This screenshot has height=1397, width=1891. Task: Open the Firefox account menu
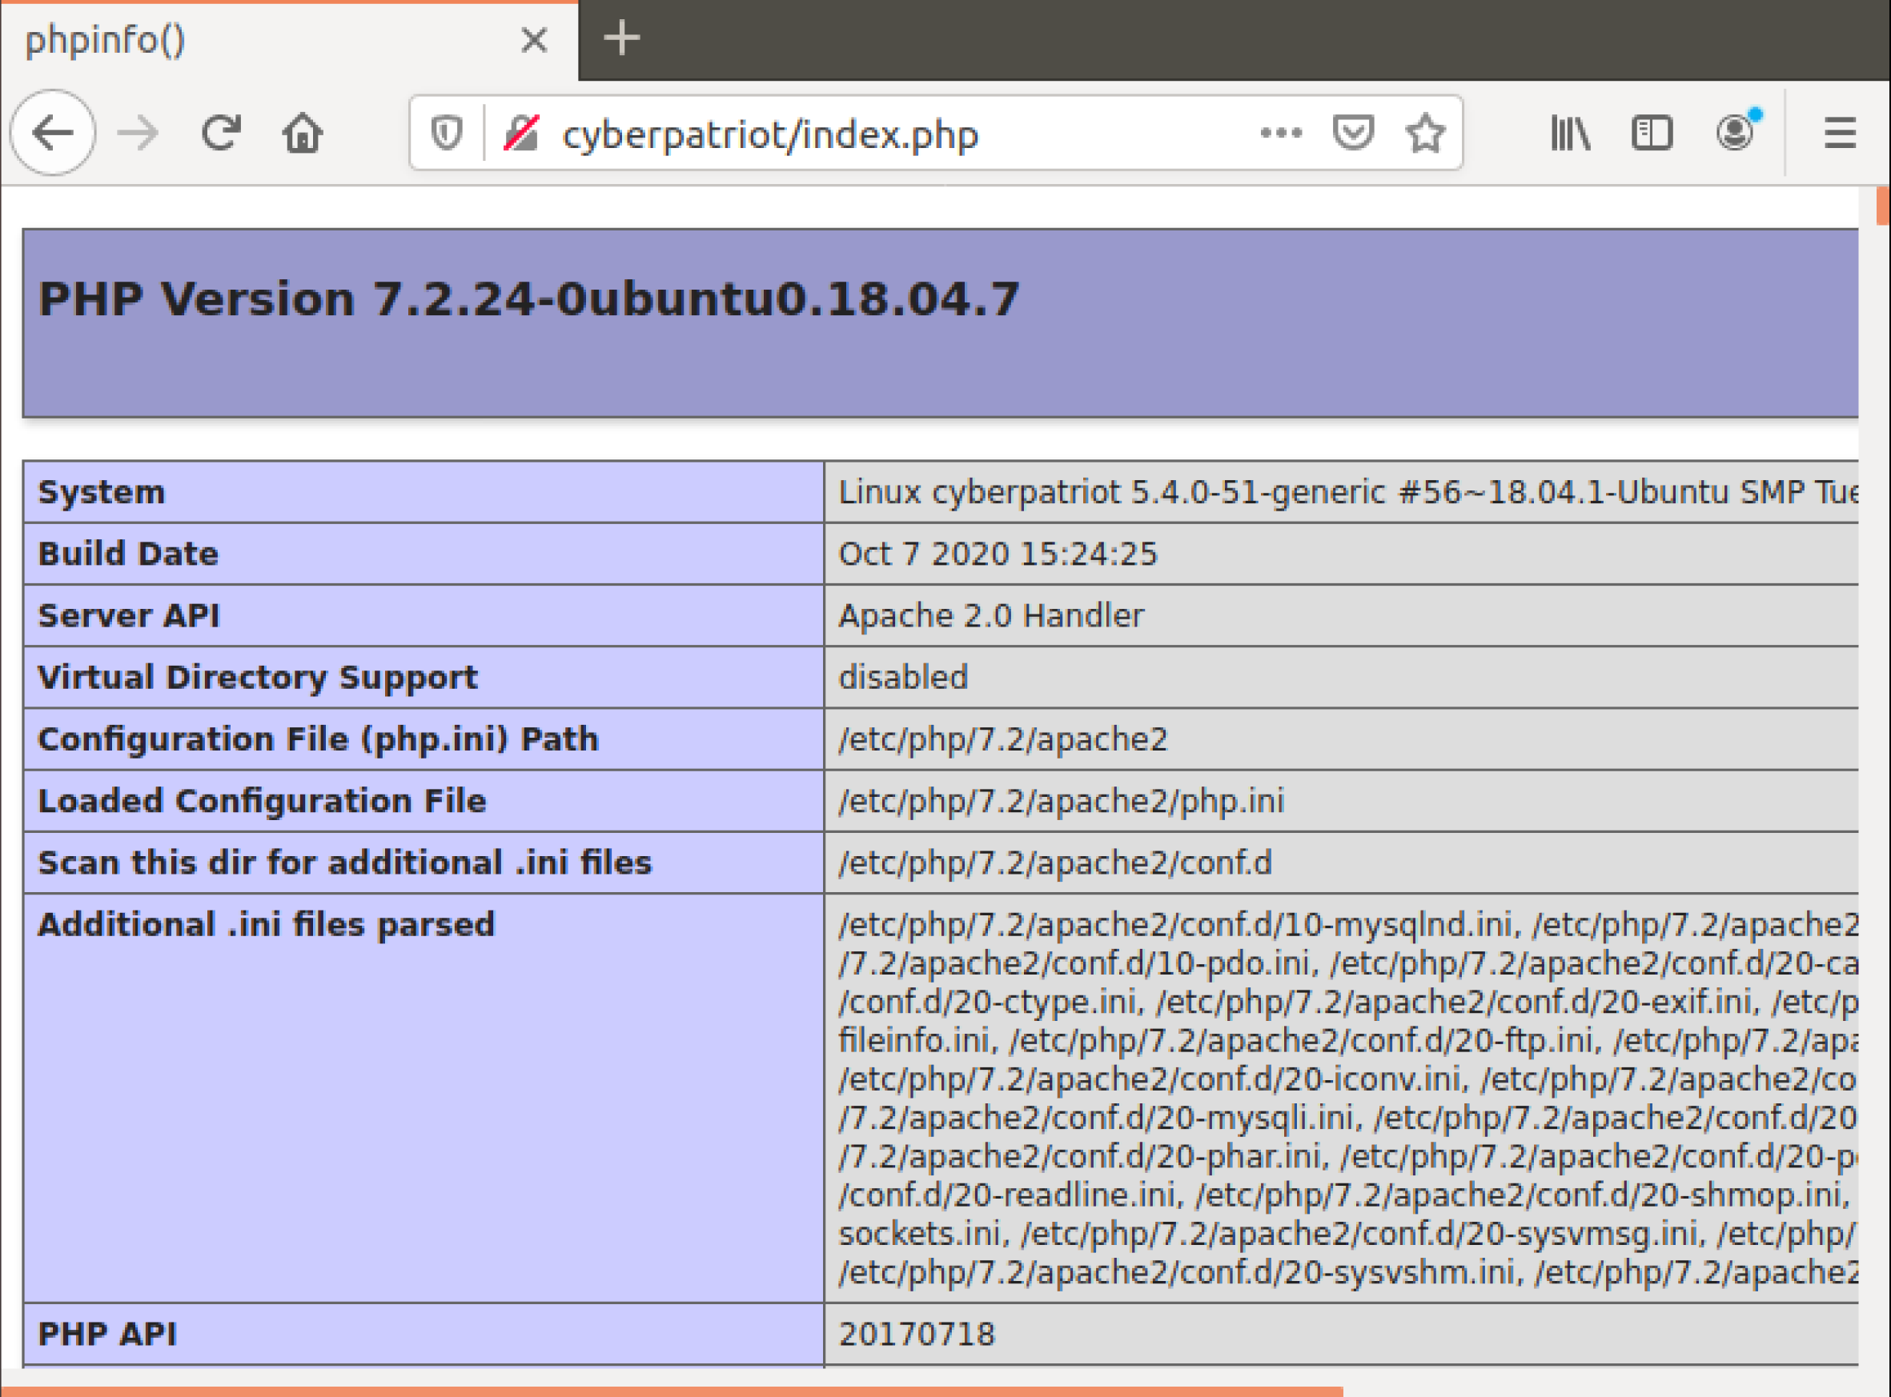point(1734,133)
